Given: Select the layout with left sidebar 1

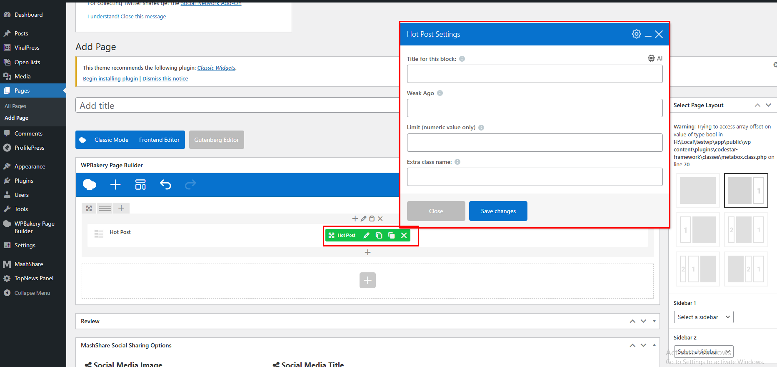Looking at the screenshot, I should pyautogui.click(x=698, y=230).
